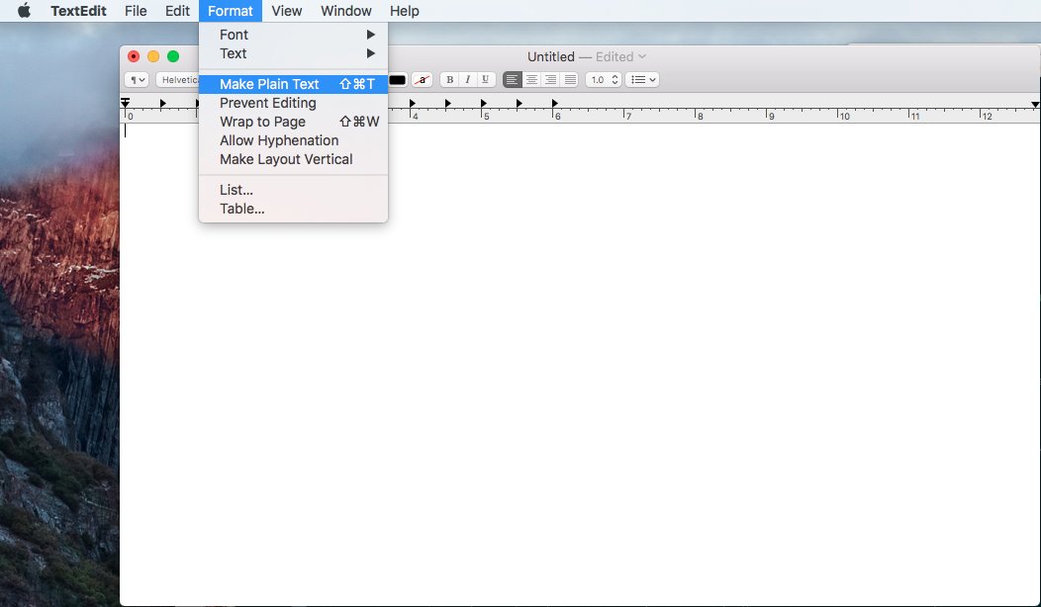Align text to the right

(550, 80)
